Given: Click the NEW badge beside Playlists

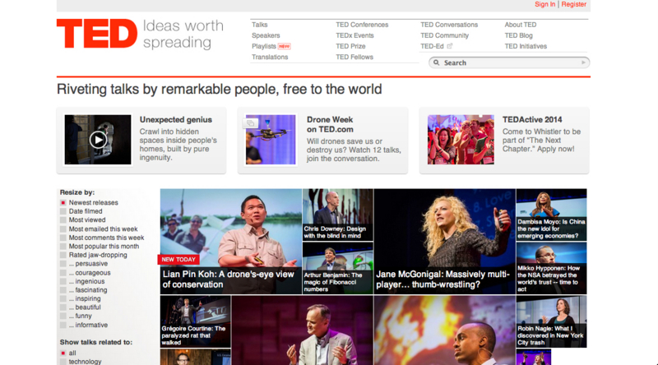Looking at the screenshot, I should pos(284,47).
